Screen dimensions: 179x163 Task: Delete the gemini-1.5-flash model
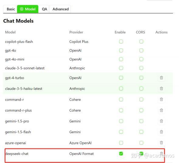pos(161,132)
